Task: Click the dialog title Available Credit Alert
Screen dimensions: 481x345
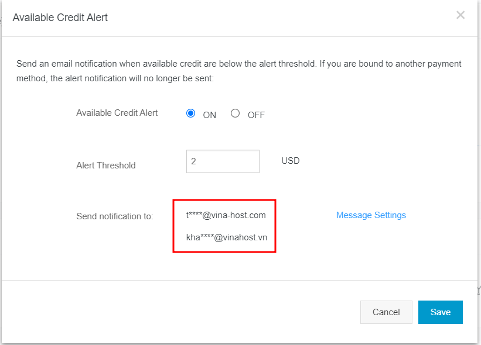Action: pyautogui.click(x=60, y=18)
